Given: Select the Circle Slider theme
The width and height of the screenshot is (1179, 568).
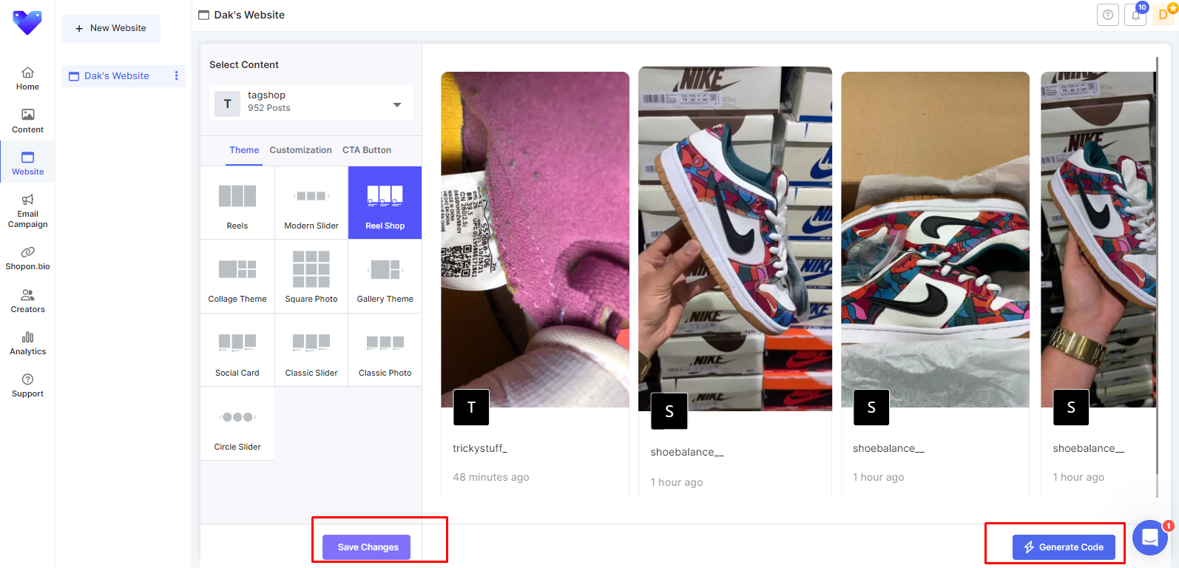Looking at the screenshot, I should pos(237,424).
